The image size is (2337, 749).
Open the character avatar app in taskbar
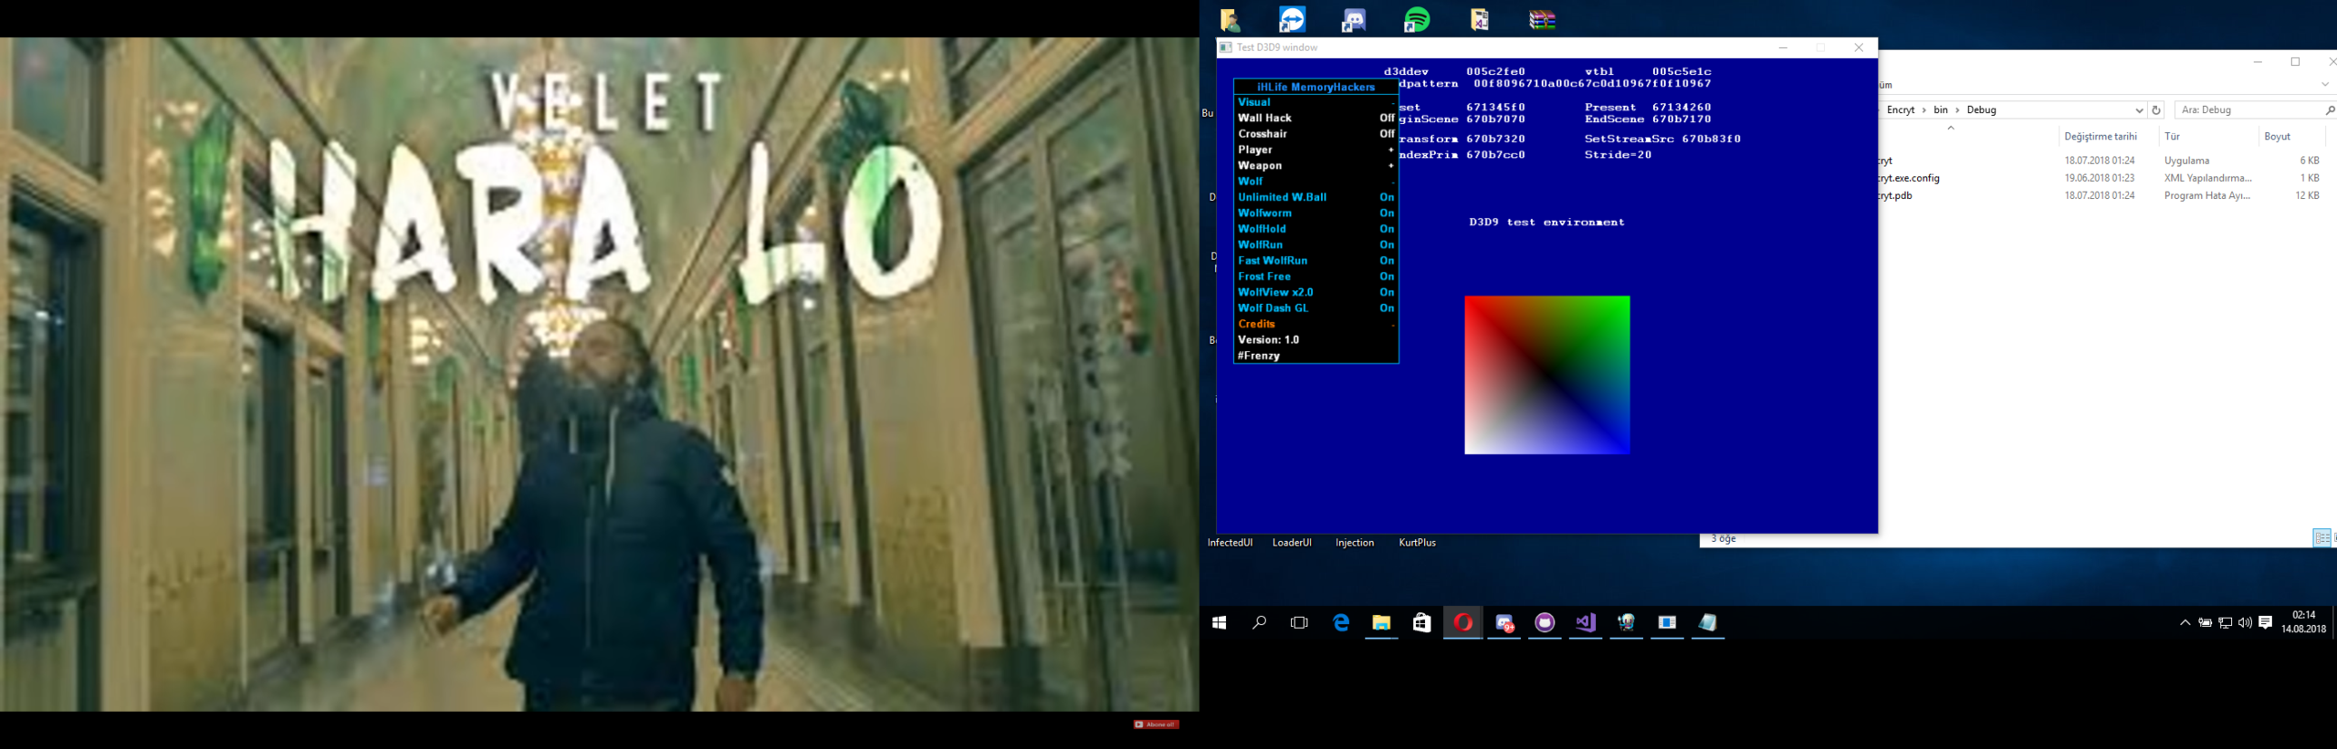tap(1626, 622)
